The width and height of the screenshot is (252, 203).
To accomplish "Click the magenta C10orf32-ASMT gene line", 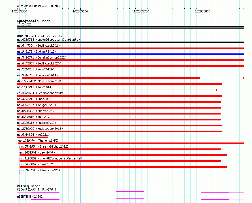I will pyautogui.click(x=130, y=192).
